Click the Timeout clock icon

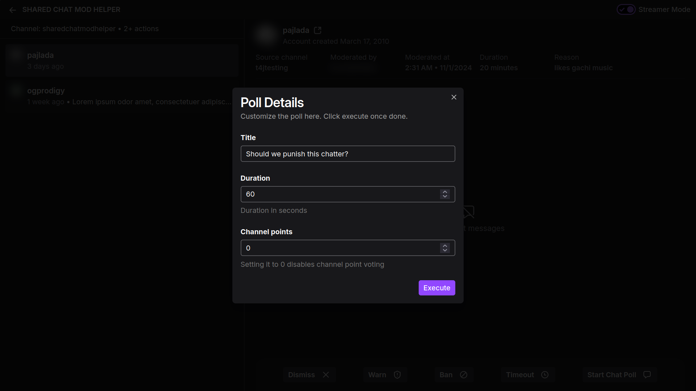(545, 375)
